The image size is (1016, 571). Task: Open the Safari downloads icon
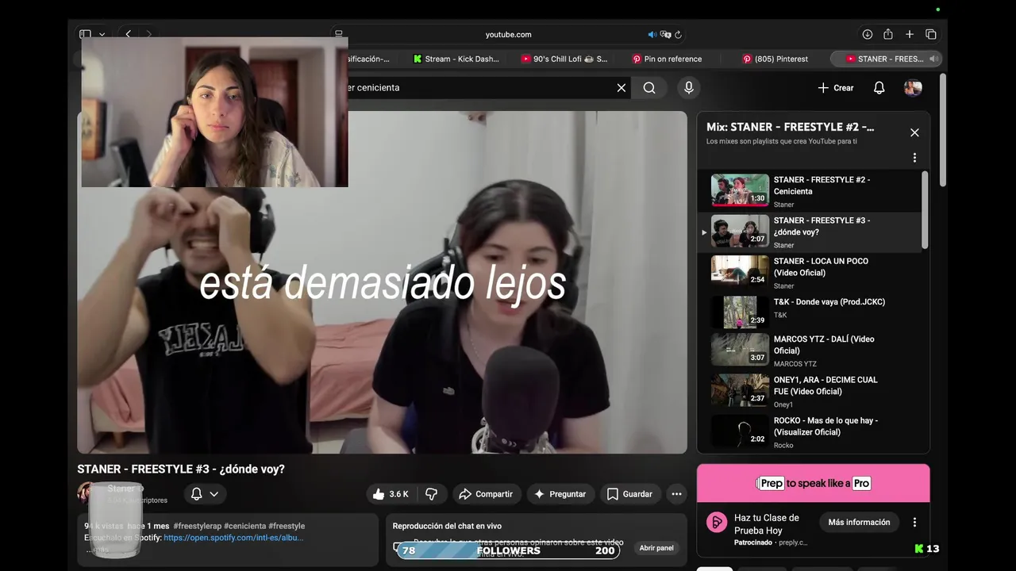868,34
